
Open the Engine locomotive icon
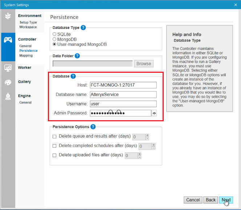click(8, 96)
